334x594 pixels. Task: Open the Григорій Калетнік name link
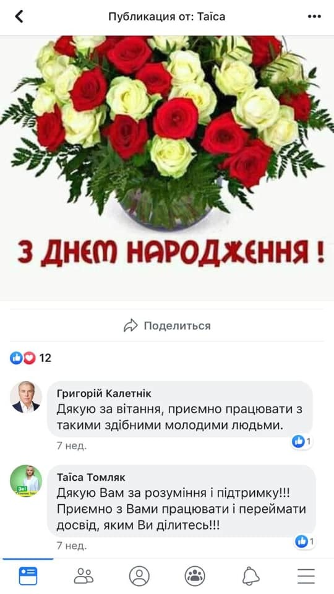tap(104, 394)
